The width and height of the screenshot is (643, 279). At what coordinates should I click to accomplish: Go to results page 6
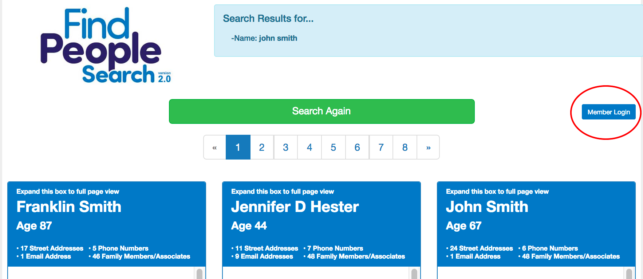point(357,147)
